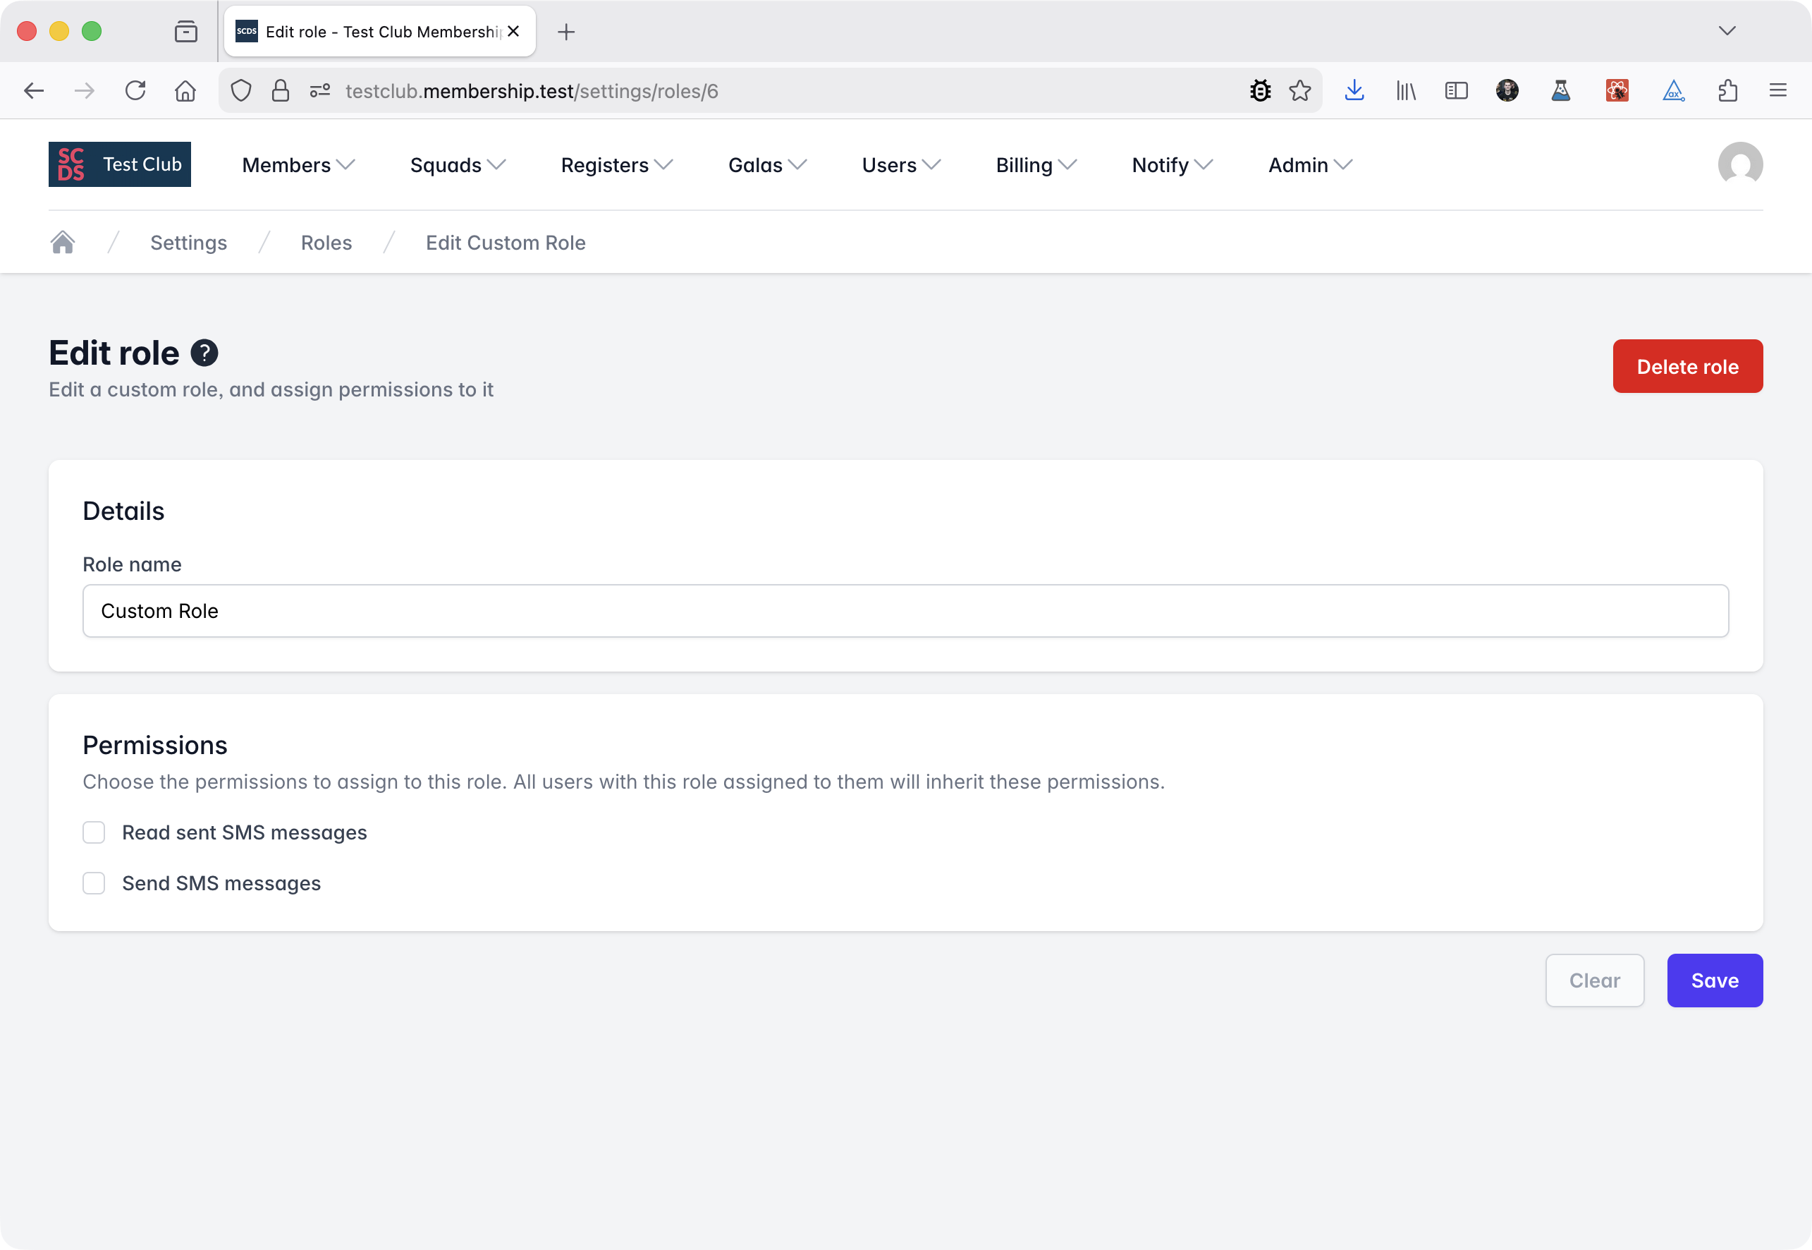
Task: Navigate to Roles breadcrumb link
Action: click(x=326, y=243)
